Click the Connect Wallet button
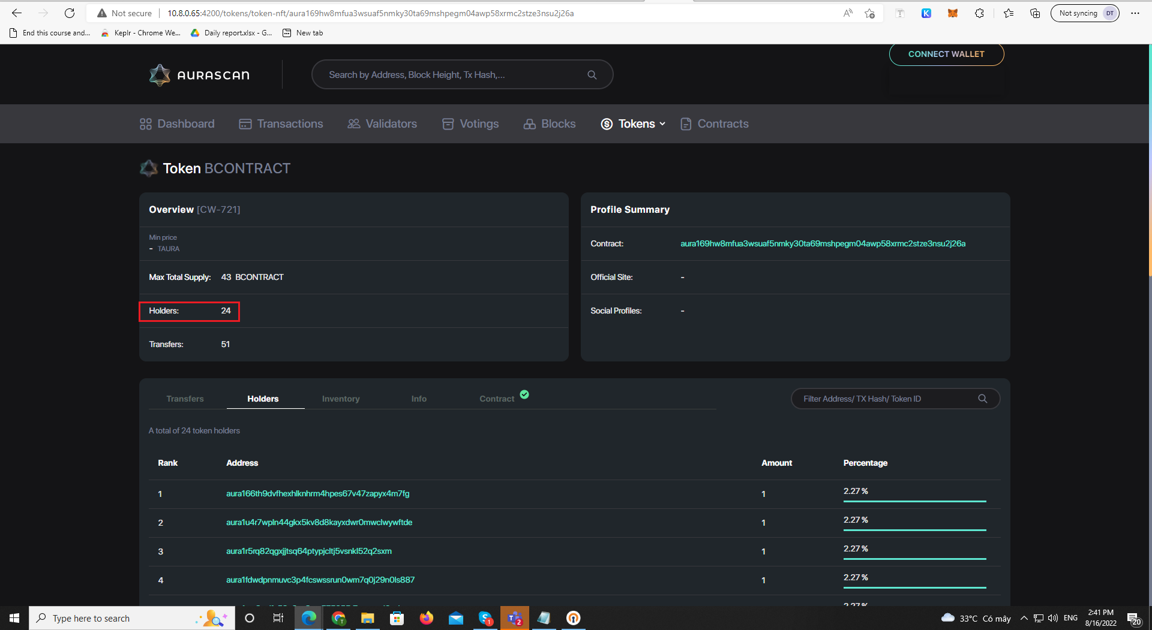1152x630 pixels. click(946, 54)
